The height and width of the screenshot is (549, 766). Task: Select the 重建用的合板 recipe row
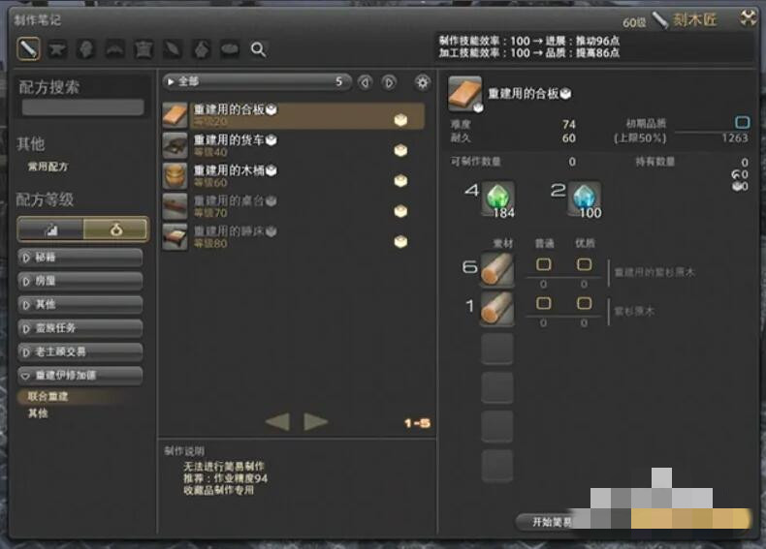pyautogui.click(x=294, y=115)
